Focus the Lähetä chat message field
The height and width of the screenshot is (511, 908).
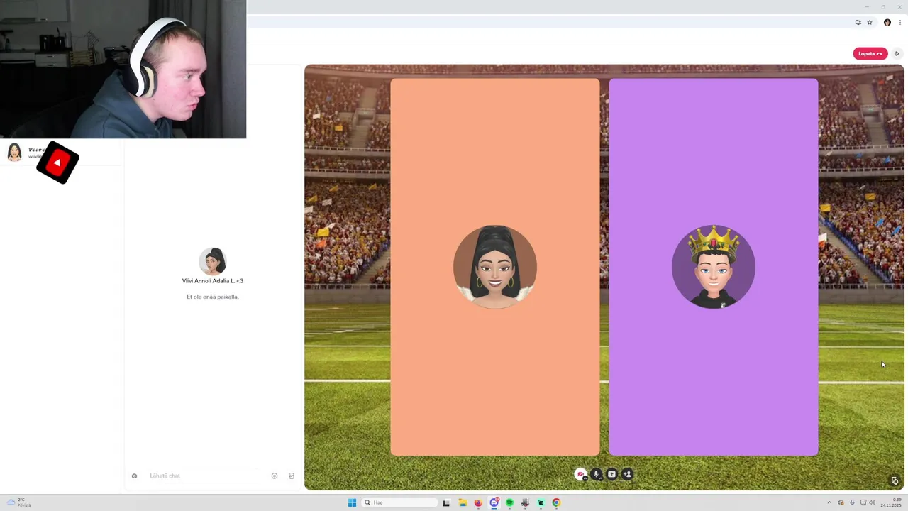click(x=206, y=476)
